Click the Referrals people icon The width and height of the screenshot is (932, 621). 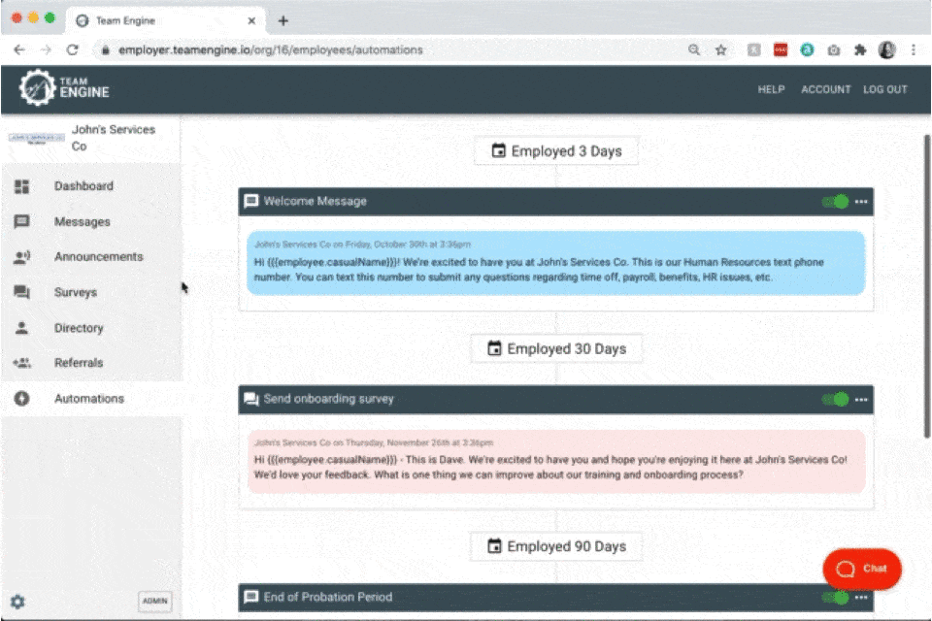point(21,363)
